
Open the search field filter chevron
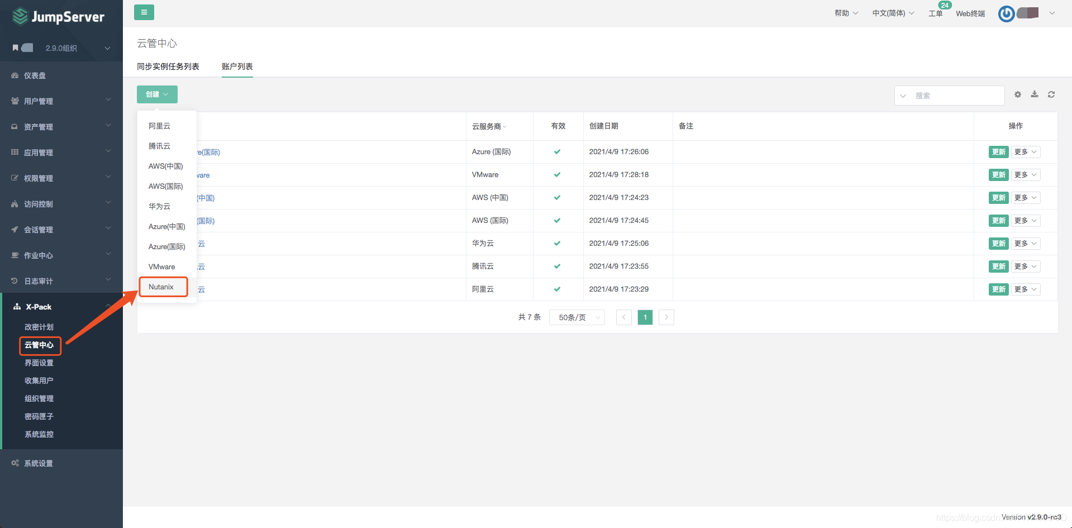point(903,96)
